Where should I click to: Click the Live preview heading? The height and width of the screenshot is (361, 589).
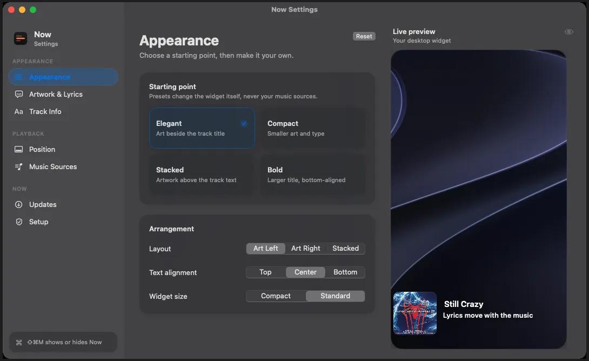414,31
